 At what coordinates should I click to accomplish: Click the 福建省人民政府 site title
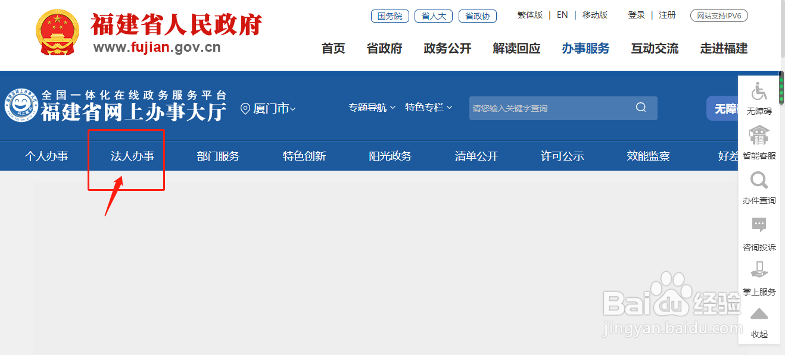tap(176, 25)
